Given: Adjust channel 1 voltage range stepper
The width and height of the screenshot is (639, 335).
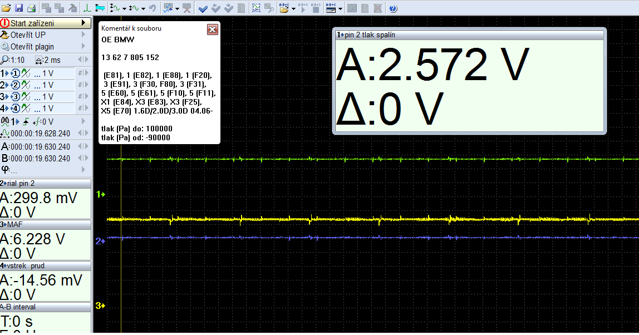Looking at the screenshot, I should coord(83,73).
